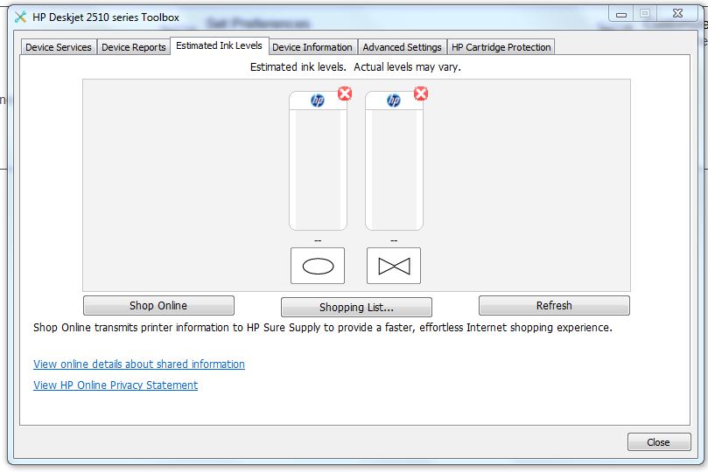Click the 'Estimated ink levels. Actual levels may vary.' text
The width and height of the screenshot is (708, 472).
click(355, 67)
